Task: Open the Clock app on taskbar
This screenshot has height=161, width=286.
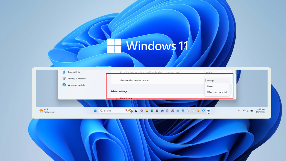Action: tap(172, 111)
